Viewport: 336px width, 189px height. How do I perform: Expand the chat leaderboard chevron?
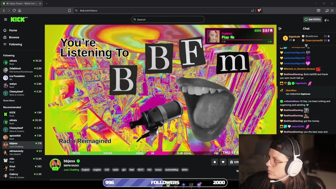coord(306,45)
